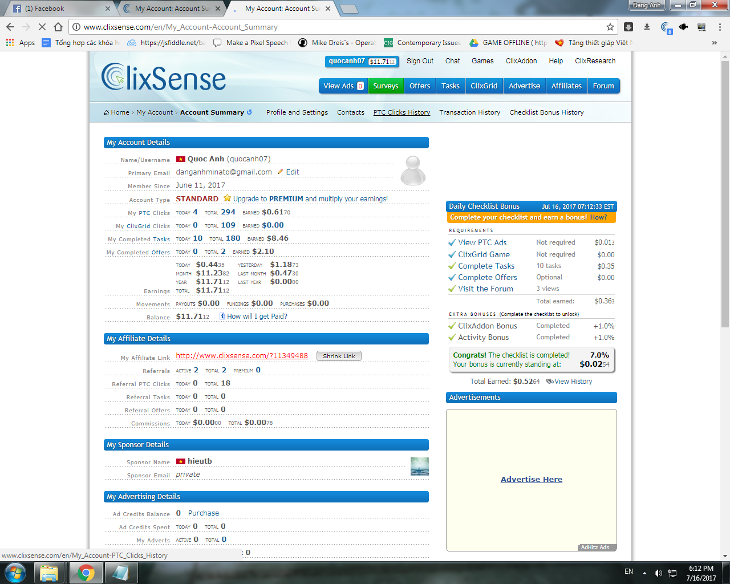The height and width of the screenshot is (584, 730).
Task: Open the ClixResearch link
Action: (x=595, y=61)
